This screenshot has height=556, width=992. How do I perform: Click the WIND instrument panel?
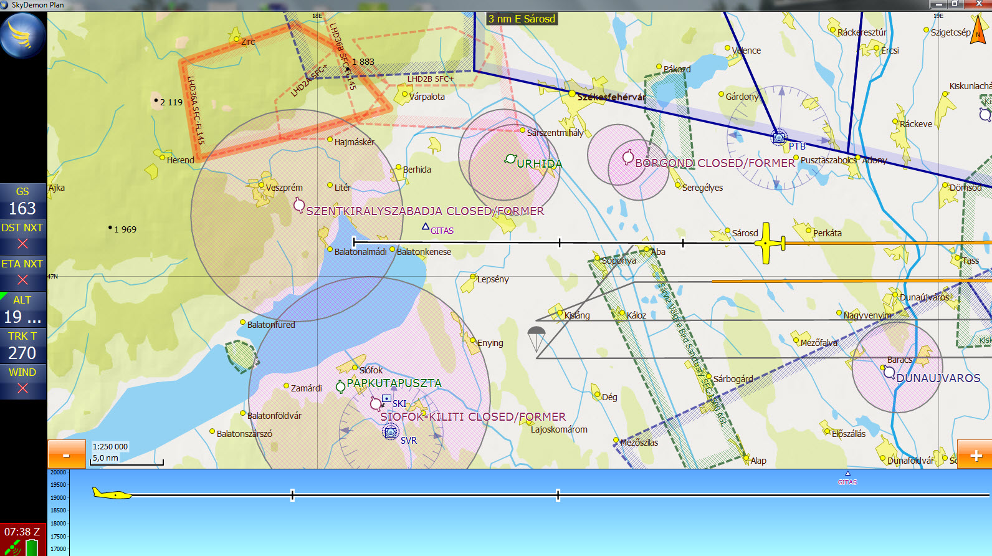click(x=22, y=381)
